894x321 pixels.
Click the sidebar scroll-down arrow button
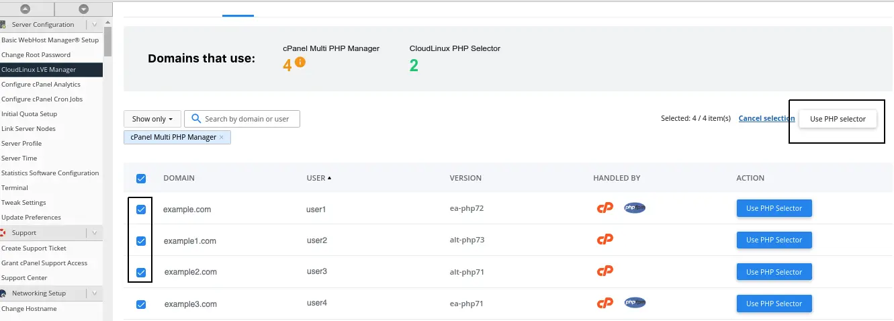(x=83, y=9)
